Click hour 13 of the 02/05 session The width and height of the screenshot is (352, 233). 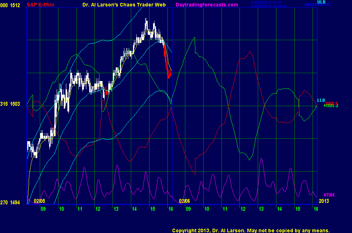point(116,209)
